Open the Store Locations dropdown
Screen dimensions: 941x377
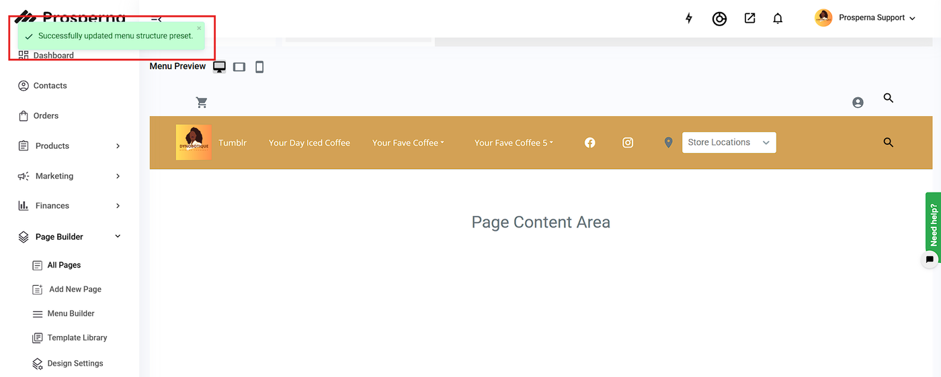pyautogui.click(x=729, y=143)
